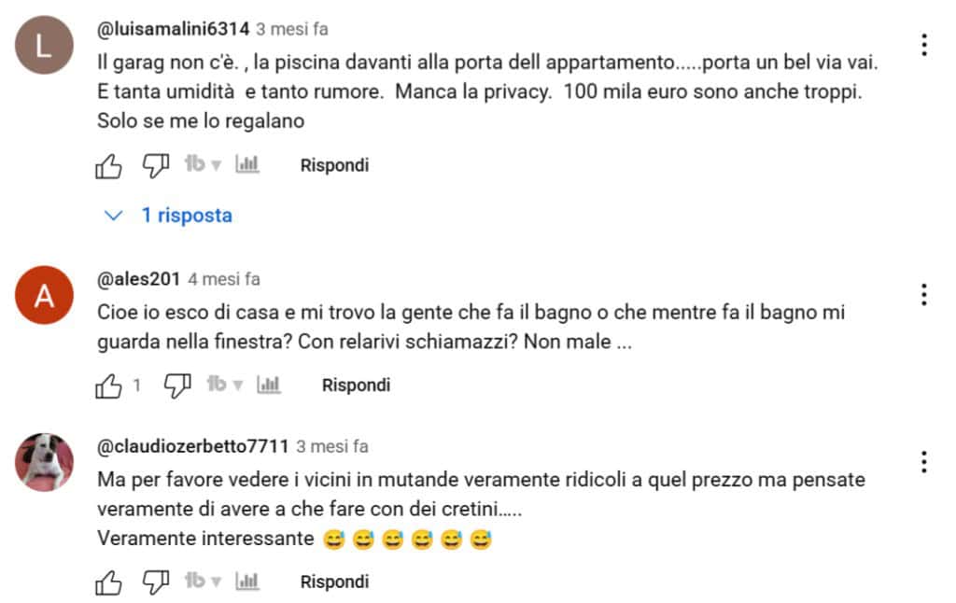Open the bar chart statistics icon on ales201's comment
The image size is (956, 603).
(x=269, y=385)
